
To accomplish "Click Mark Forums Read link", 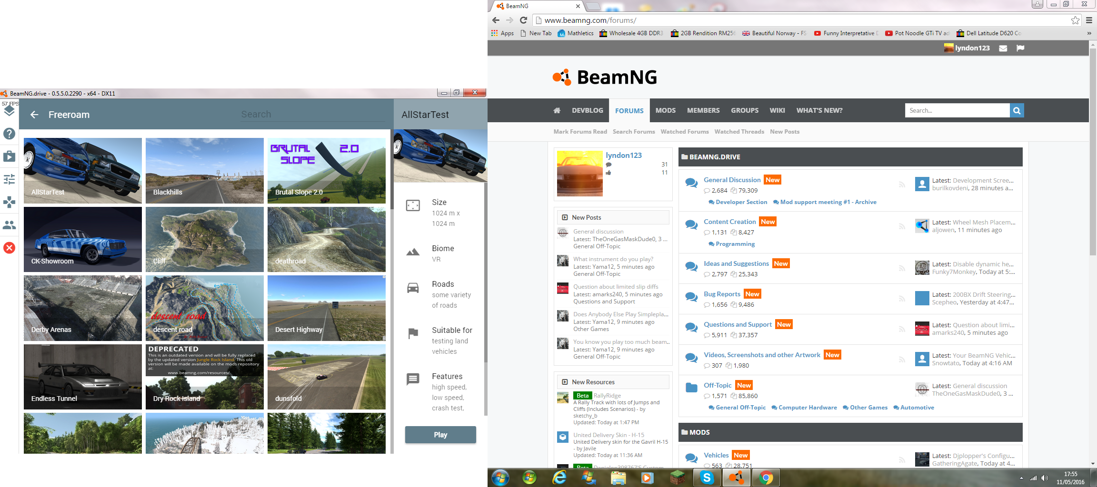I will 580,132.
